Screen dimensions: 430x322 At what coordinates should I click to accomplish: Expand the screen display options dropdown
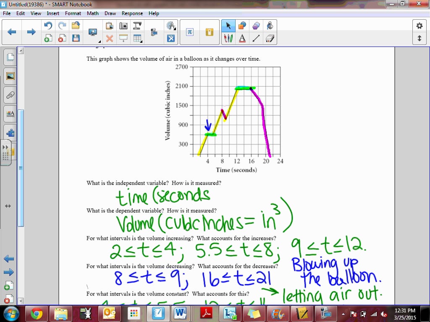coord(99,42)
